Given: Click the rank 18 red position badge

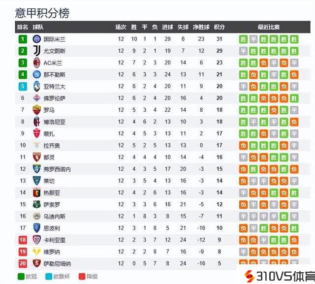Looking at the screenshot, I should click(23, 240).
